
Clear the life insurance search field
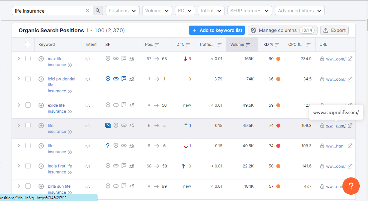87,11
